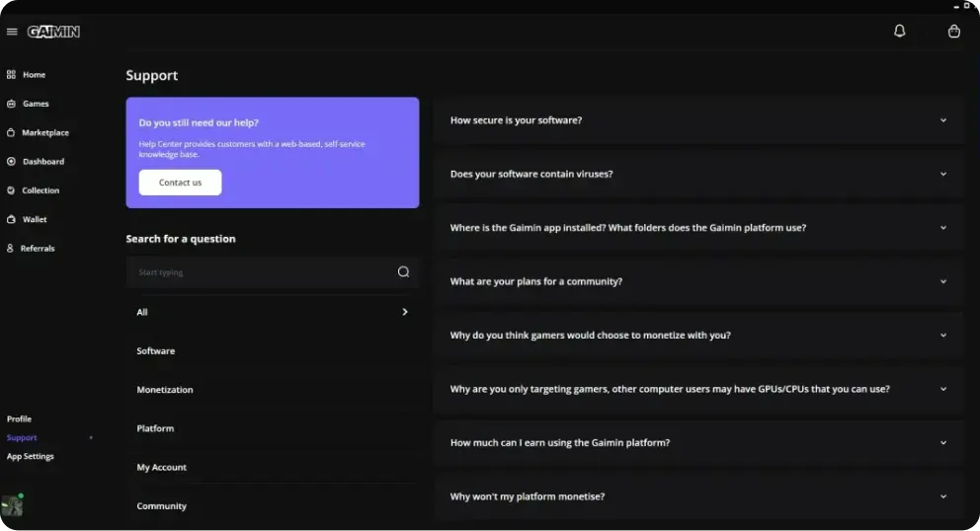980x531 pixels.
Task: Open the shopping bag icon
Action: [953, 32]
